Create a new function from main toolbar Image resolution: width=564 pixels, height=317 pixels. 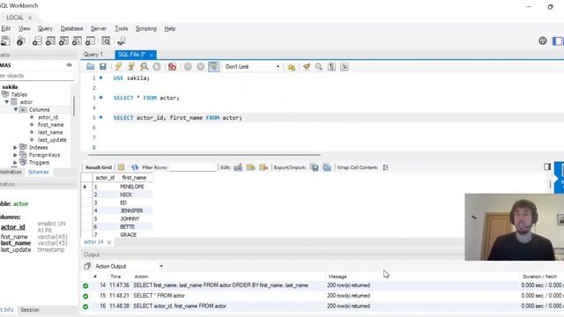(x=90, y=41)
